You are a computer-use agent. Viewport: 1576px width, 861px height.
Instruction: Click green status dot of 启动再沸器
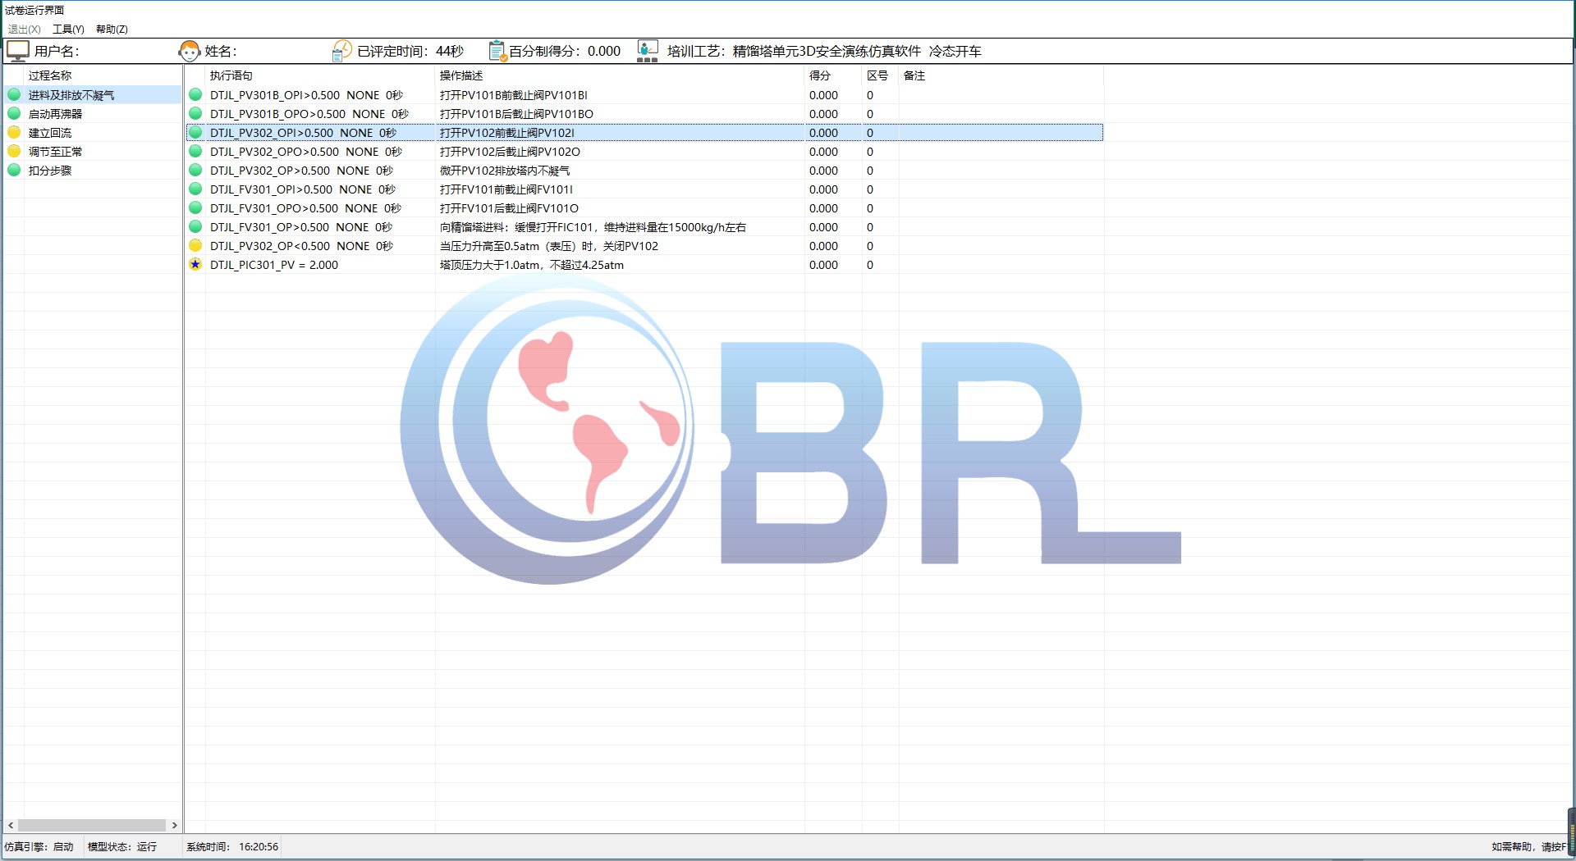point(14,113)
